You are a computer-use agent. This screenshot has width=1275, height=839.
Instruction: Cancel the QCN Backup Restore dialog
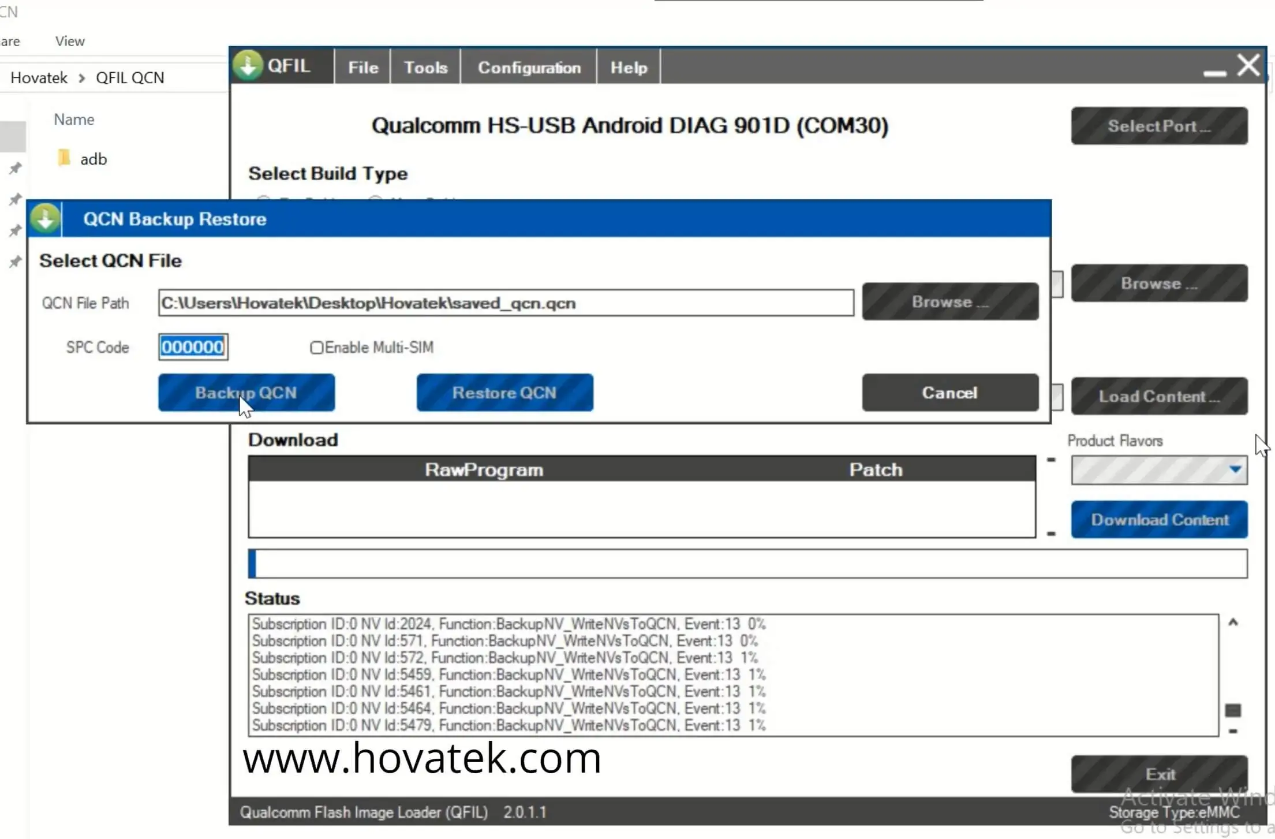(949, 393)
